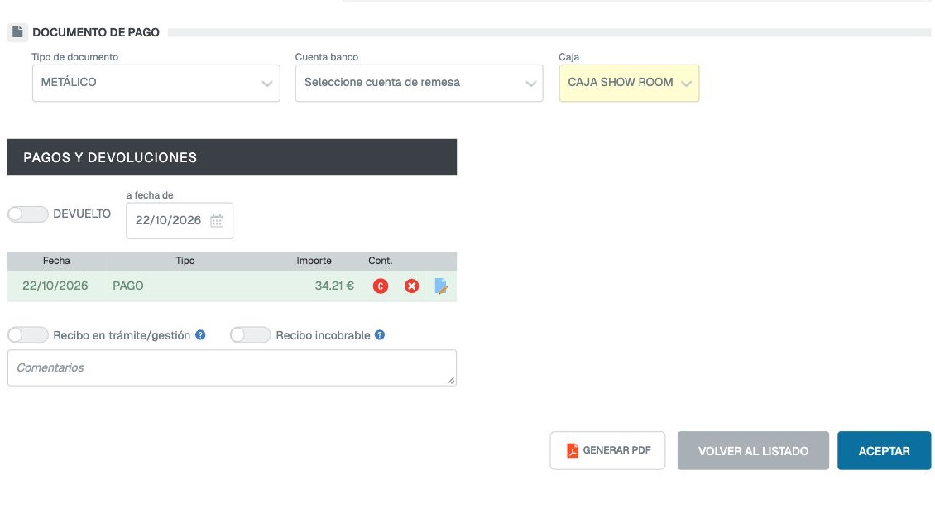Click the Tipo column header

click(185, 261)
